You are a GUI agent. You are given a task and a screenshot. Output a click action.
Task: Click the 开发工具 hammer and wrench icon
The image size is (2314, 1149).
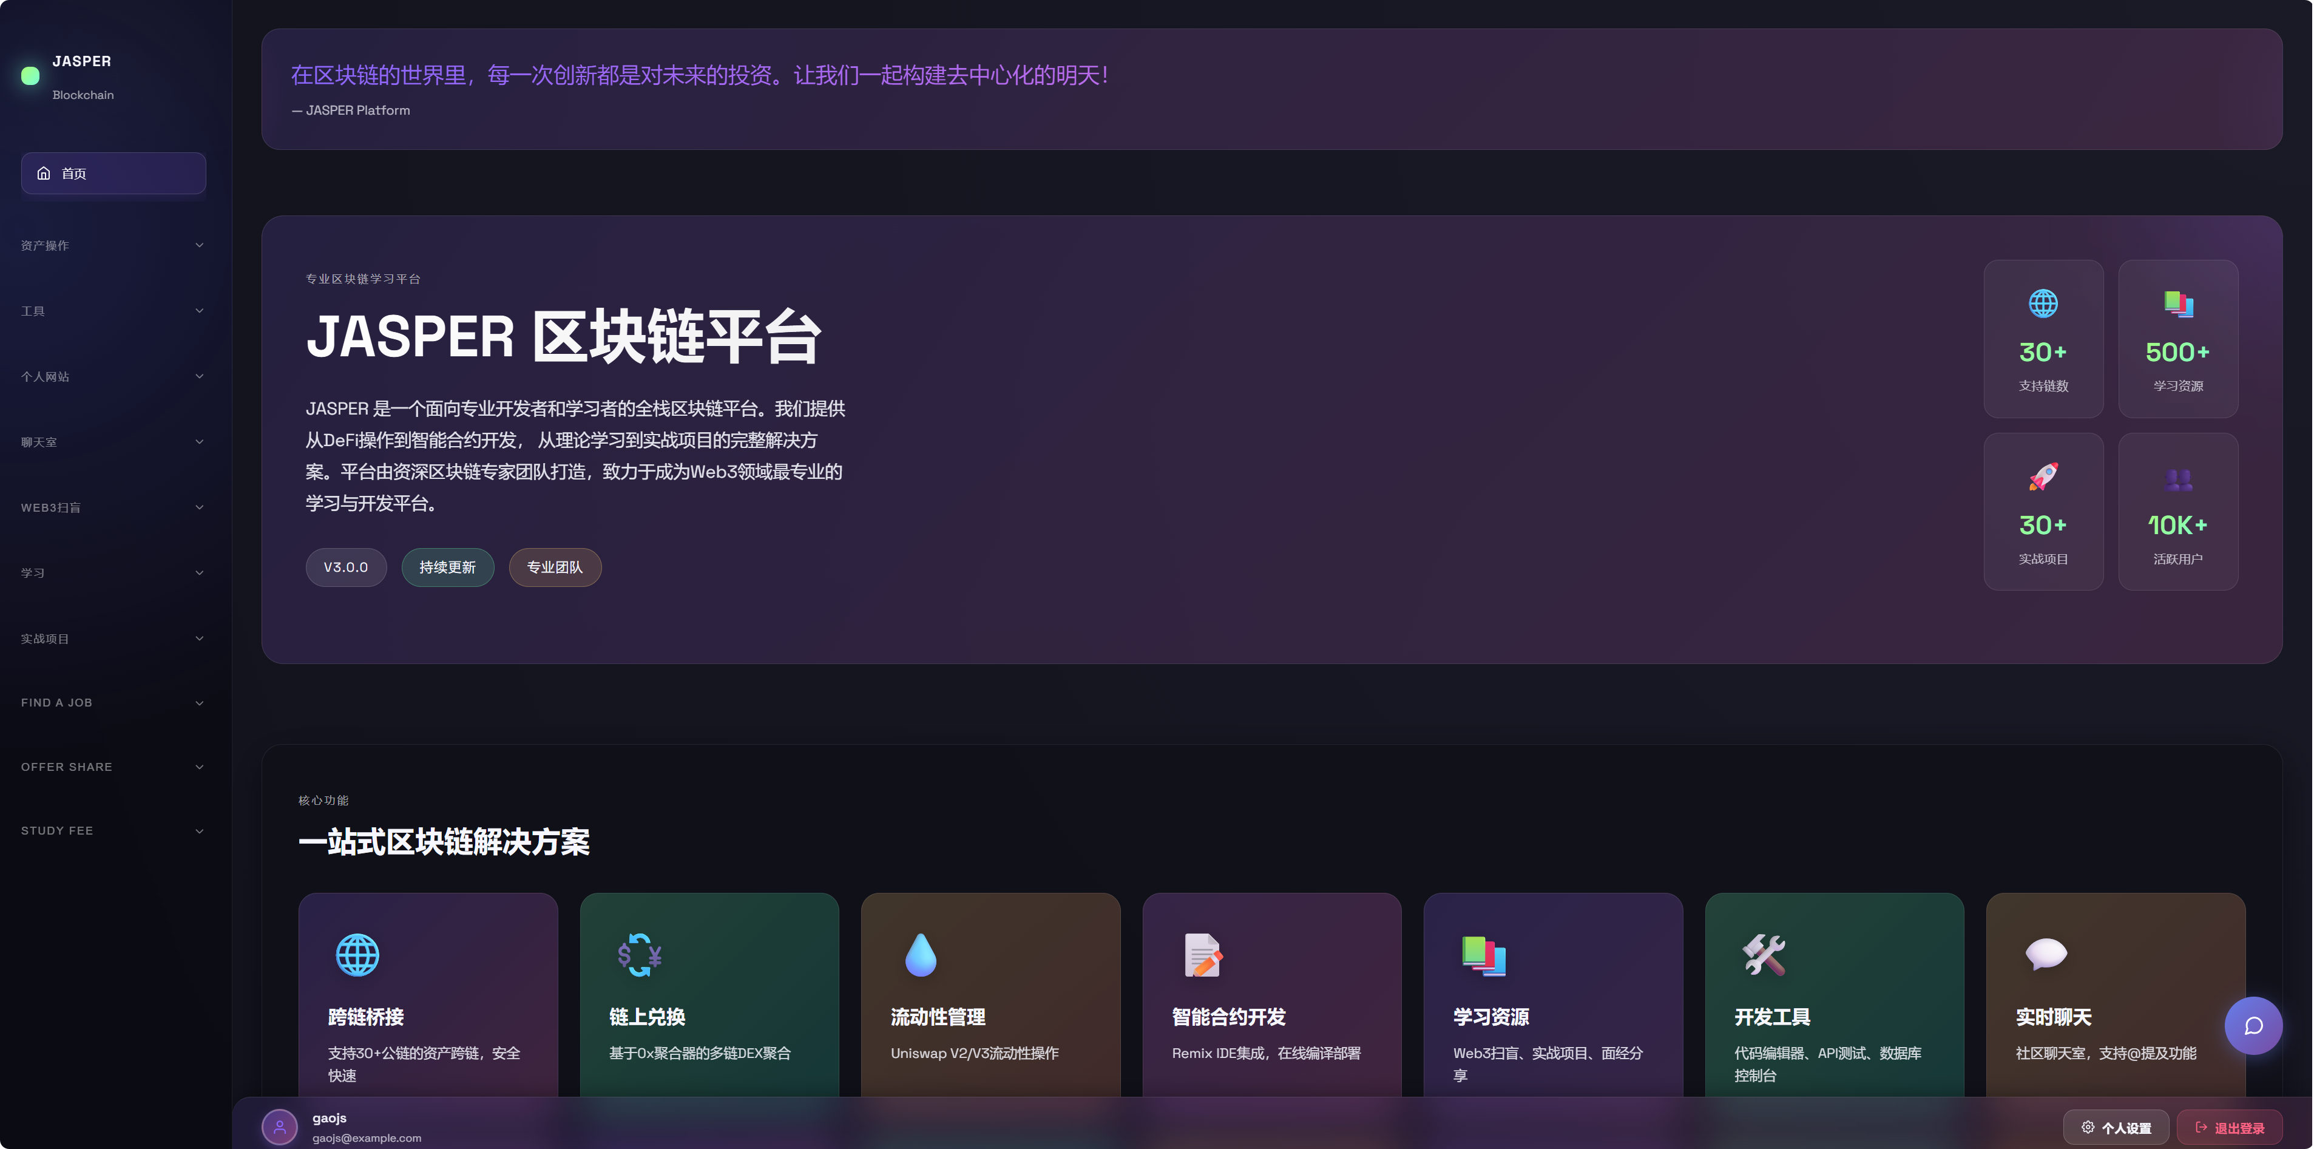point(1764,955)
